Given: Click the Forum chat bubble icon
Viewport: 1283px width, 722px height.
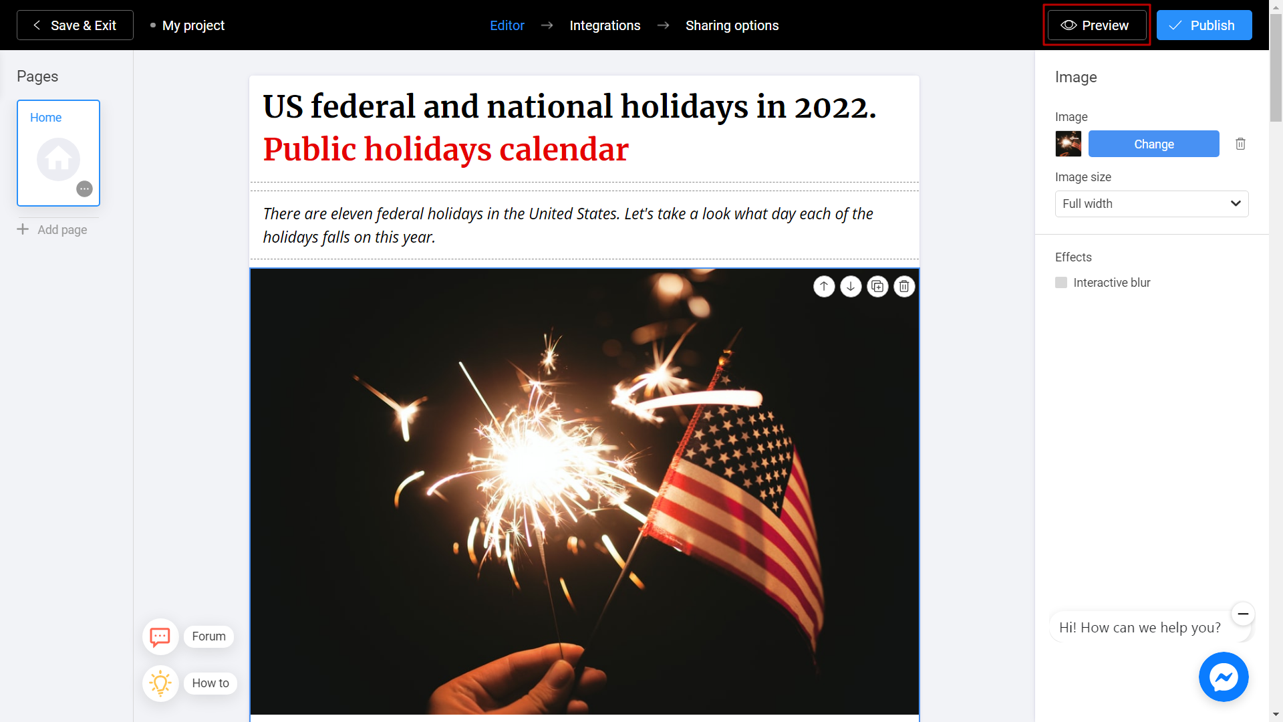Looking at the screenshot, I should pos(158,636).
